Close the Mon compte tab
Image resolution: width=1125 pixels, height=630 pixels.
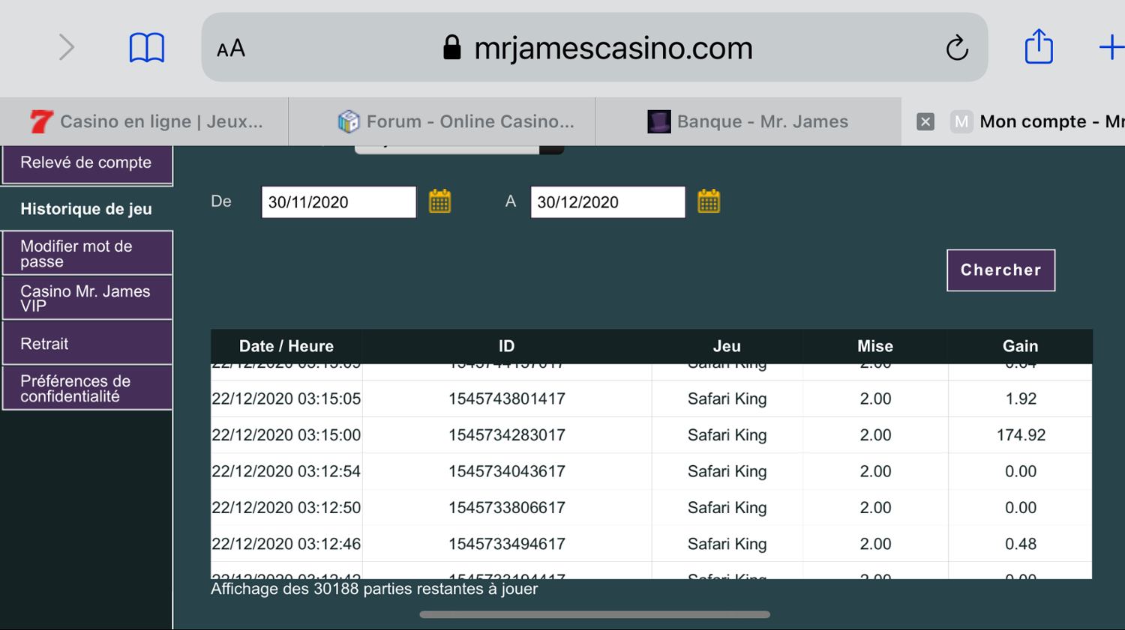(x=925, y=121)
